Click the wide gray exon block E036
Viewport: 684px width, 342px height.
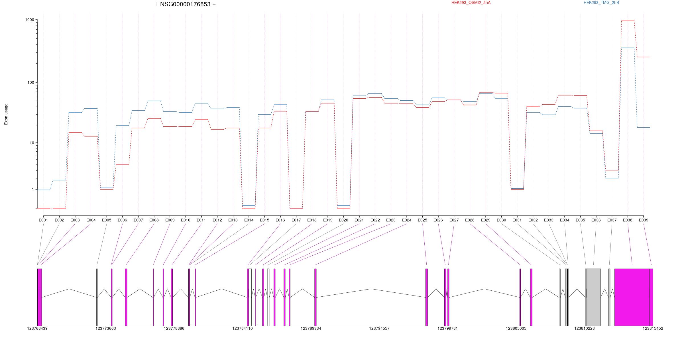tap(593, 297)
